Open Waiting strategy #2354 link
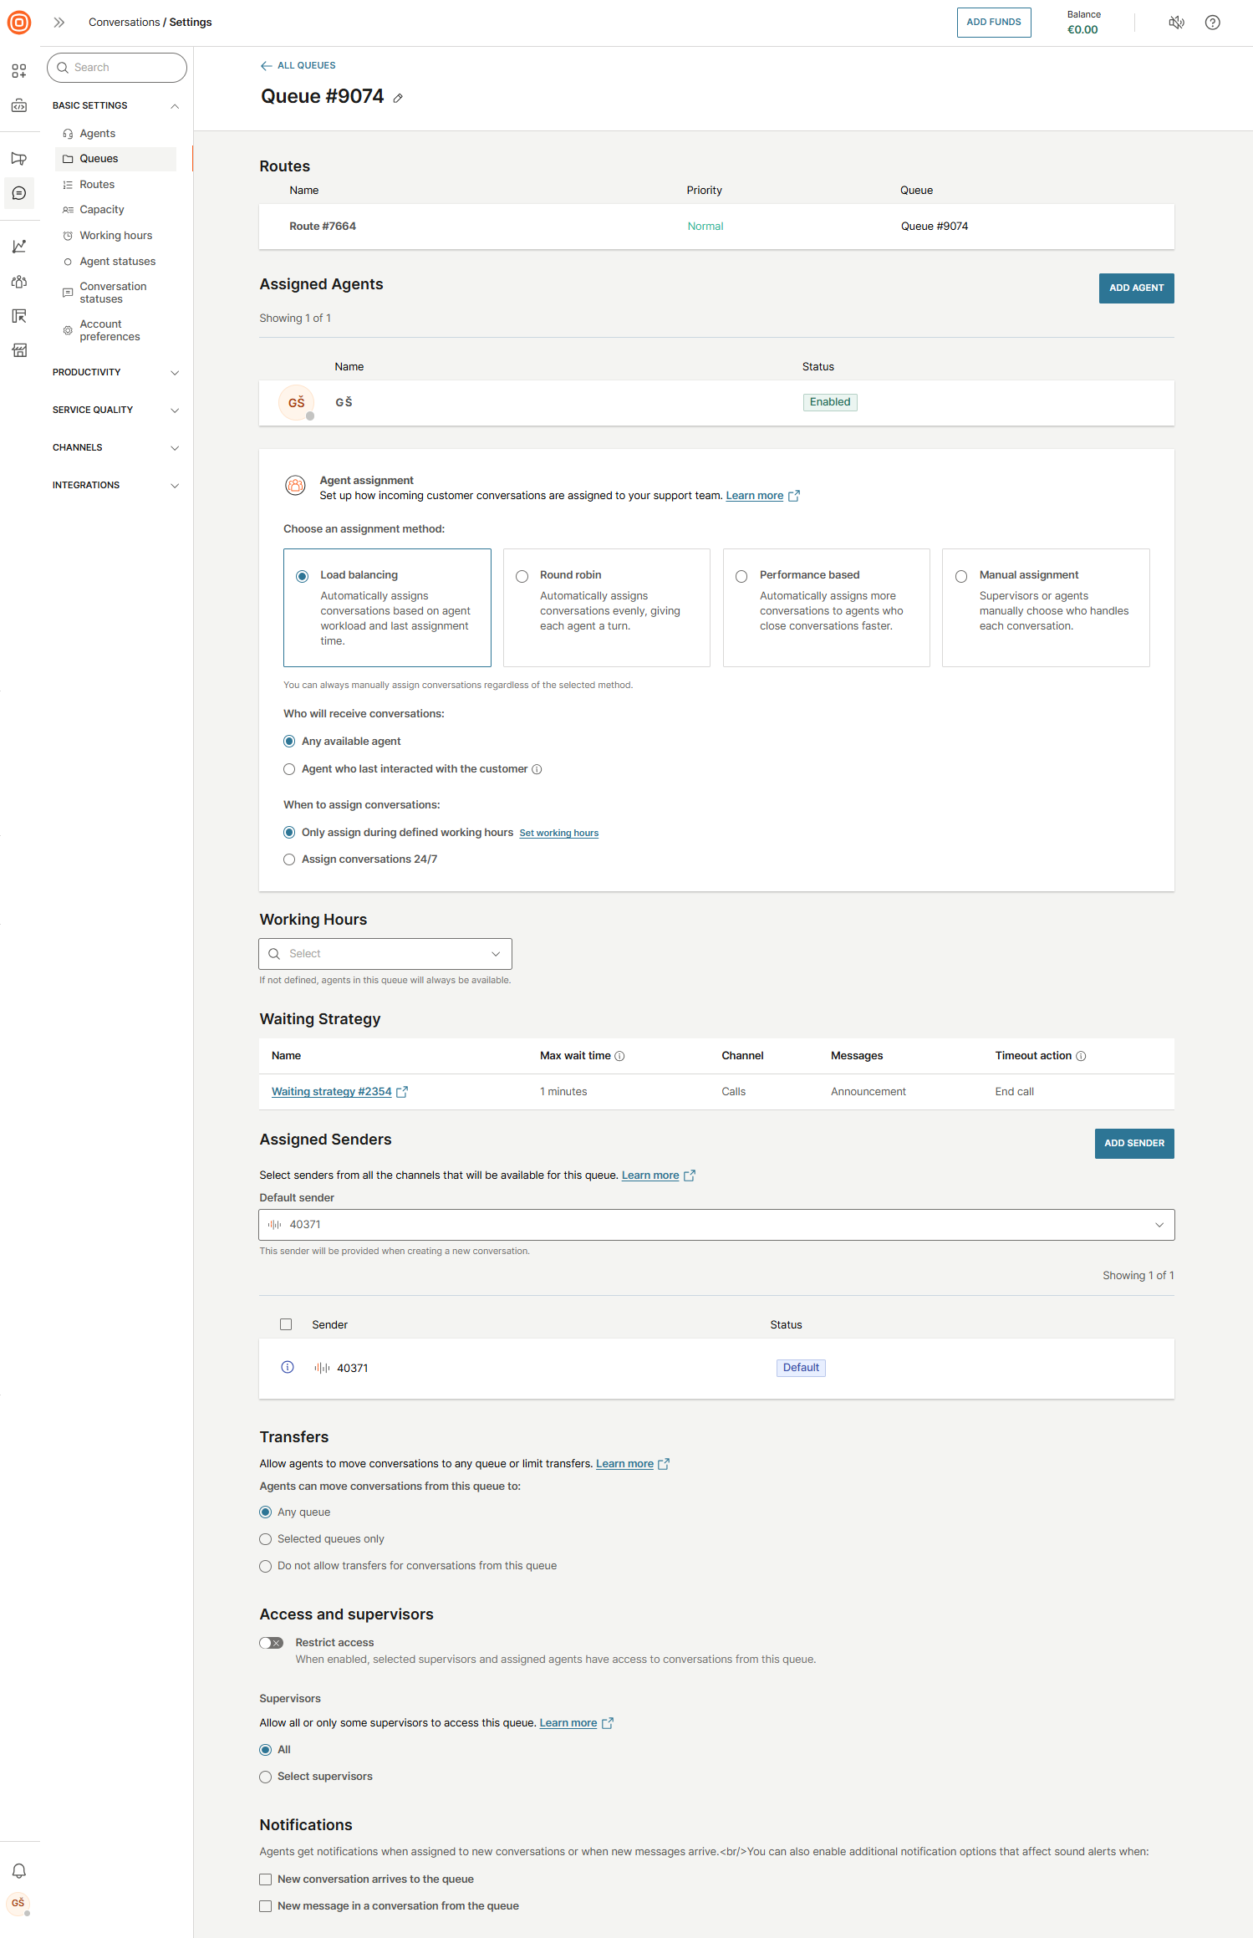This screenshot has height=1938, width=1253. [x=332, y=1092]
